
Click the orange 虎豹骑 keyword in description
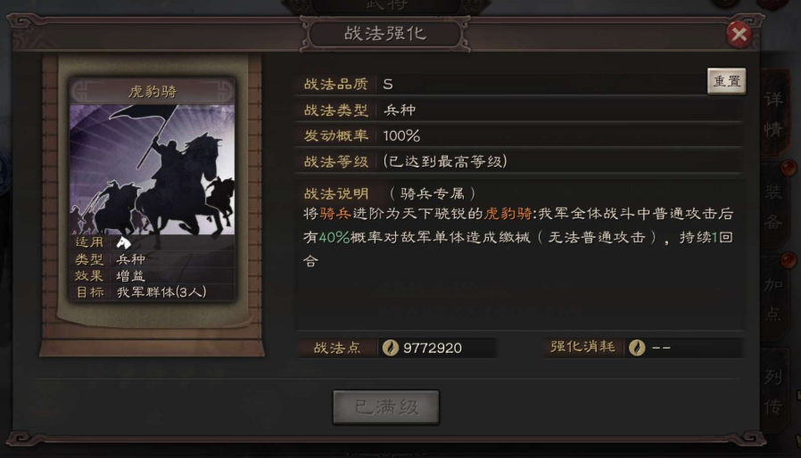point(508,214)
